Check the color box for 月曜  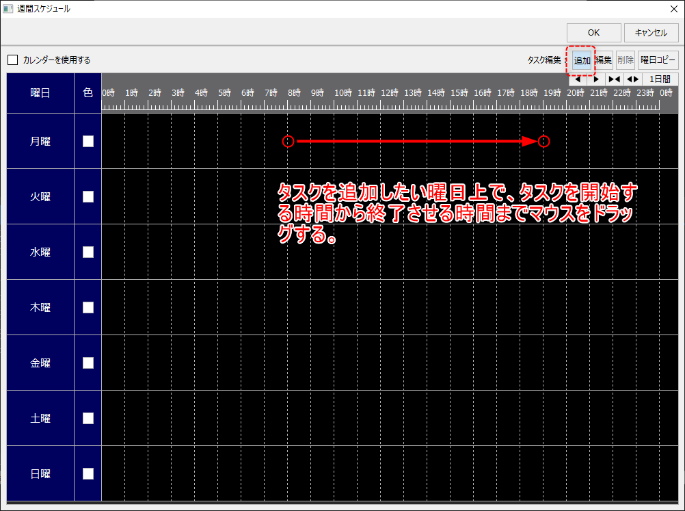(x=88, y=140)
